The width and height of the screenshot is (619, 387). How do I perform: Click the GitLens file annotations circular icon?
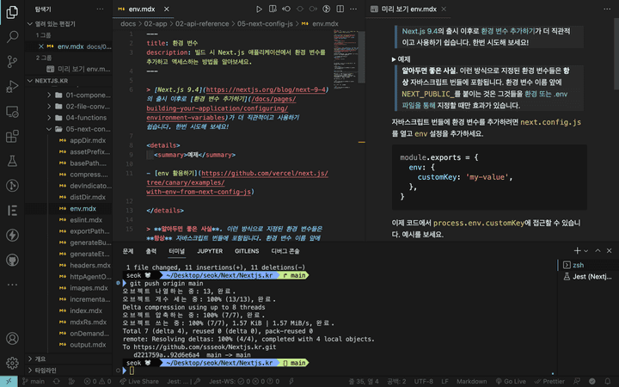(x=327, y=9)
